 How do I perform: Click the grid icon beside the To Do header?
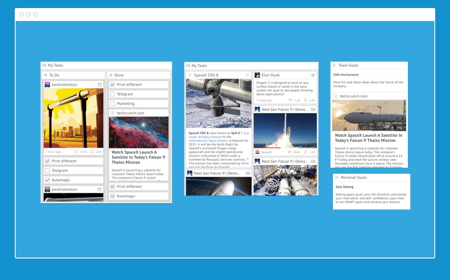[x=46, y=75]
